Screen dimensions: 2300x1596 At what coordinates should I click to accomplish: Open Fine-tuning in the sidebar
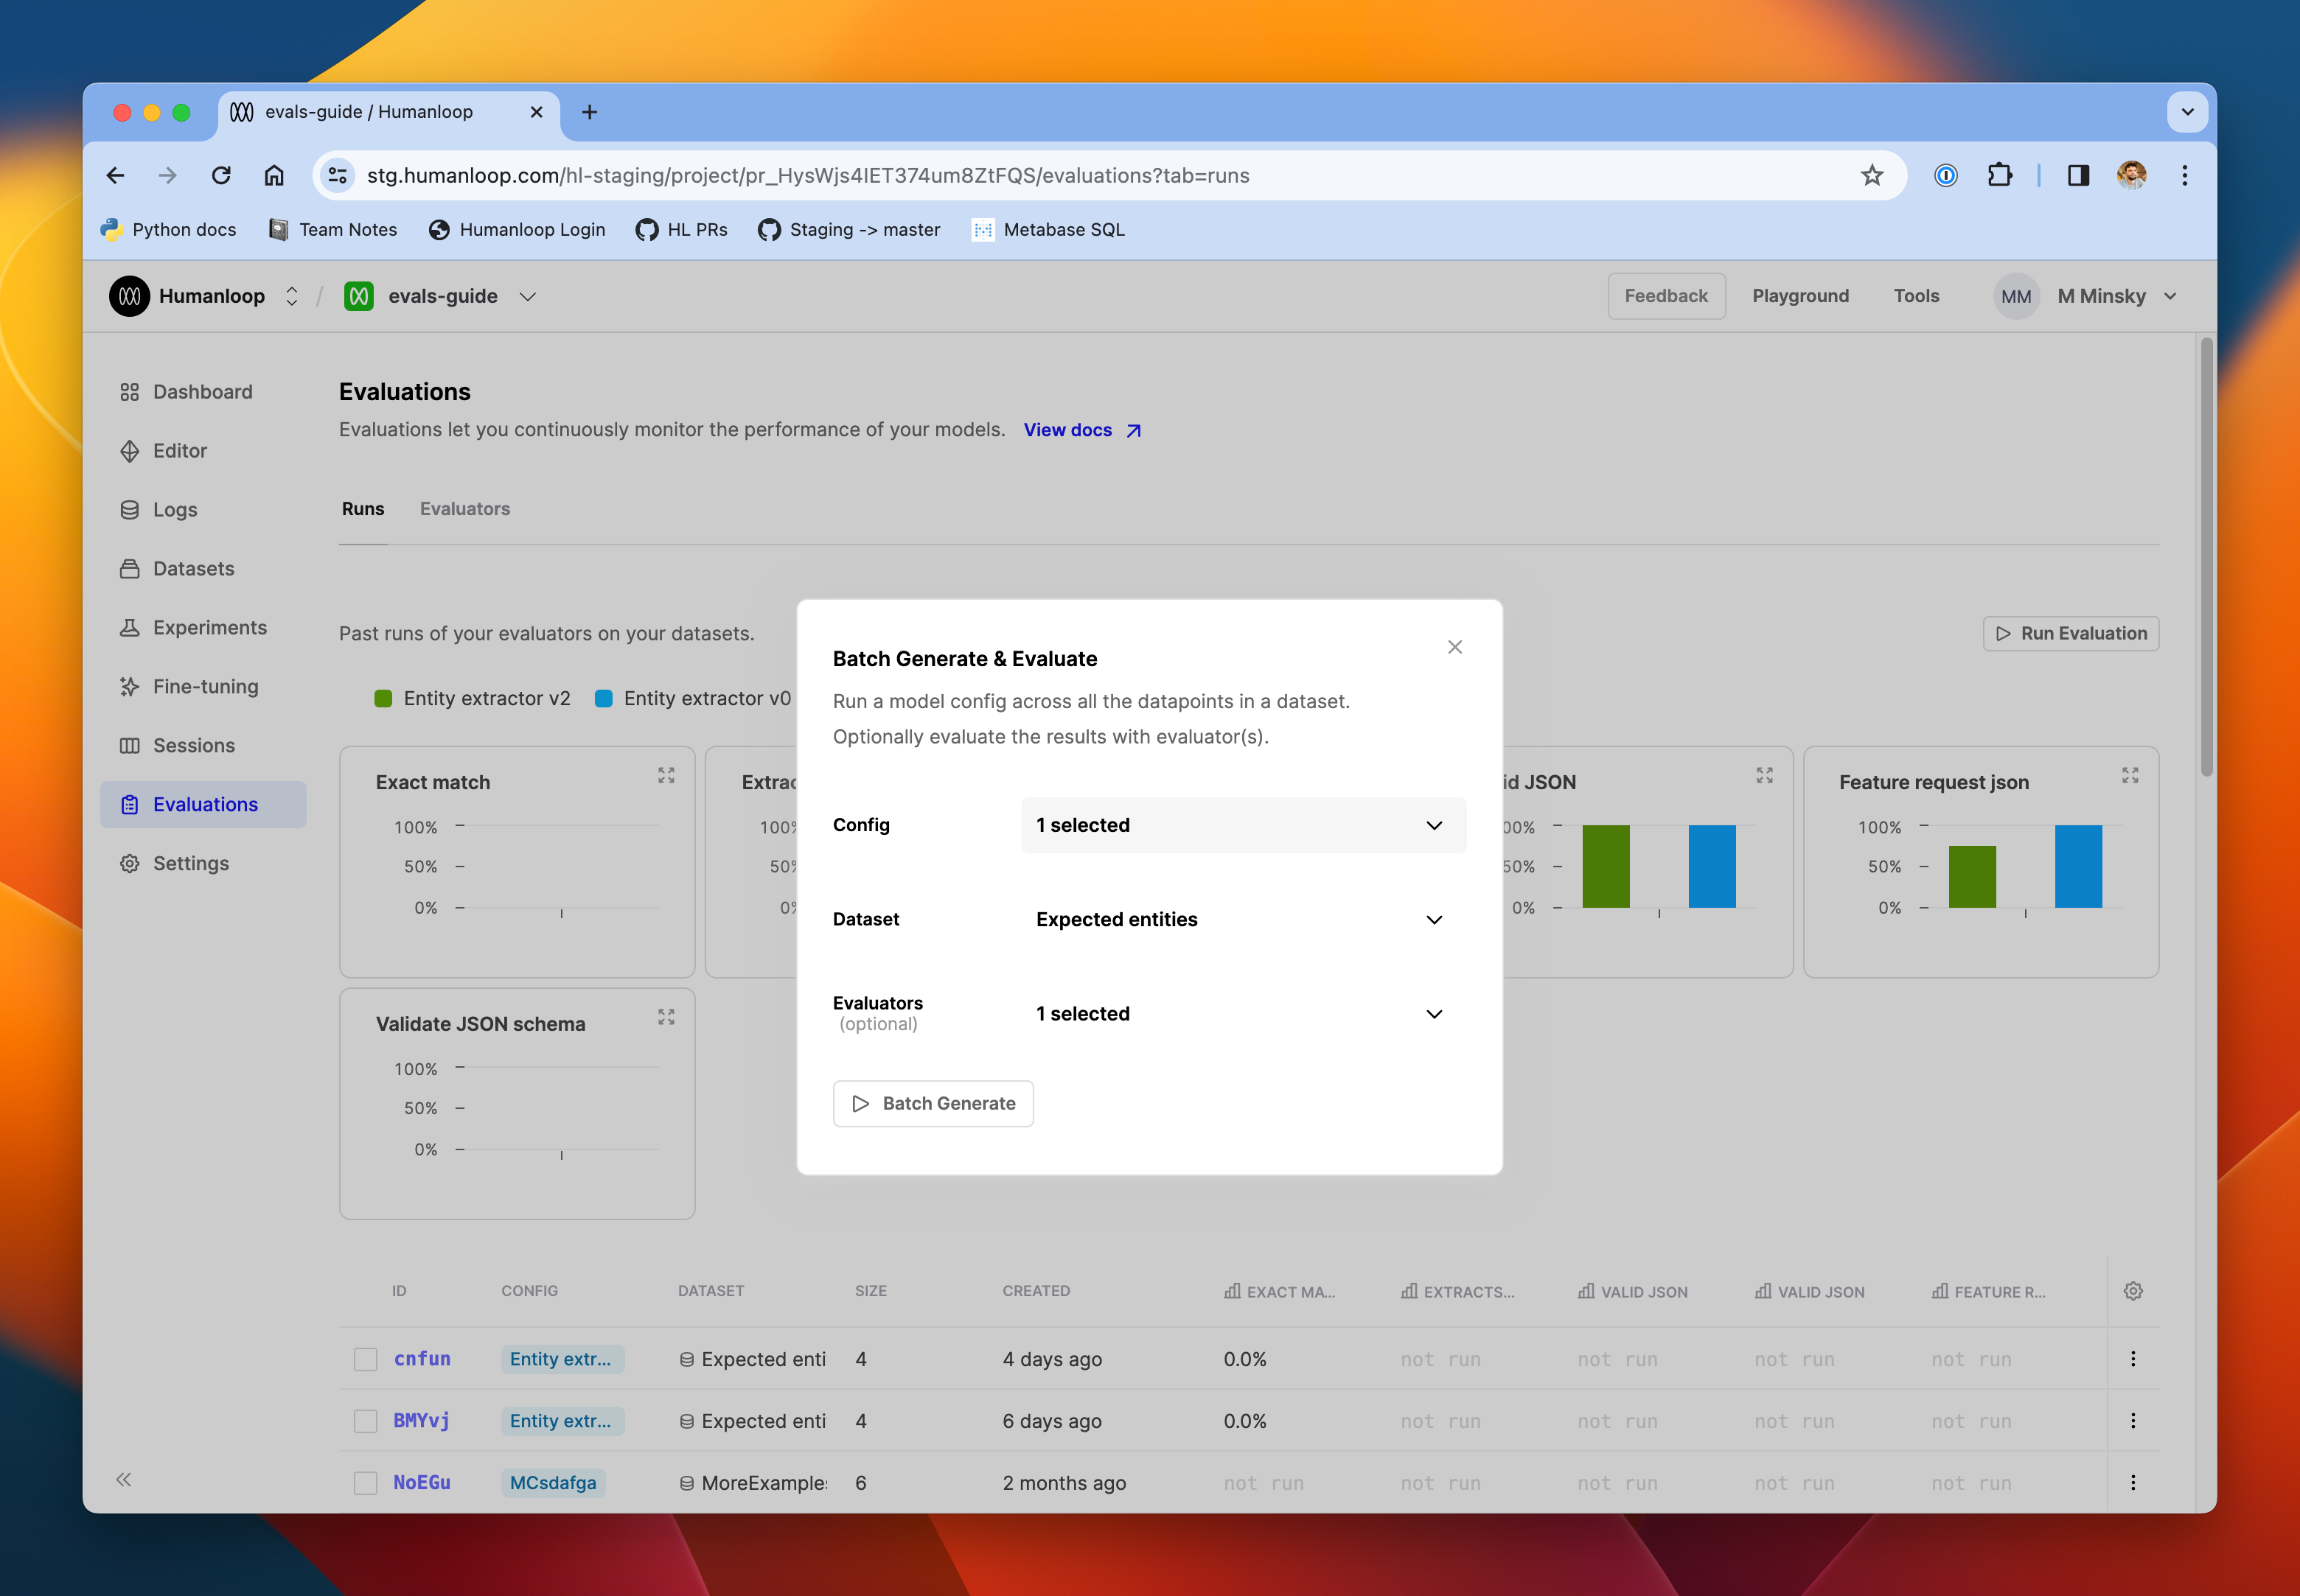coord(203,687)
